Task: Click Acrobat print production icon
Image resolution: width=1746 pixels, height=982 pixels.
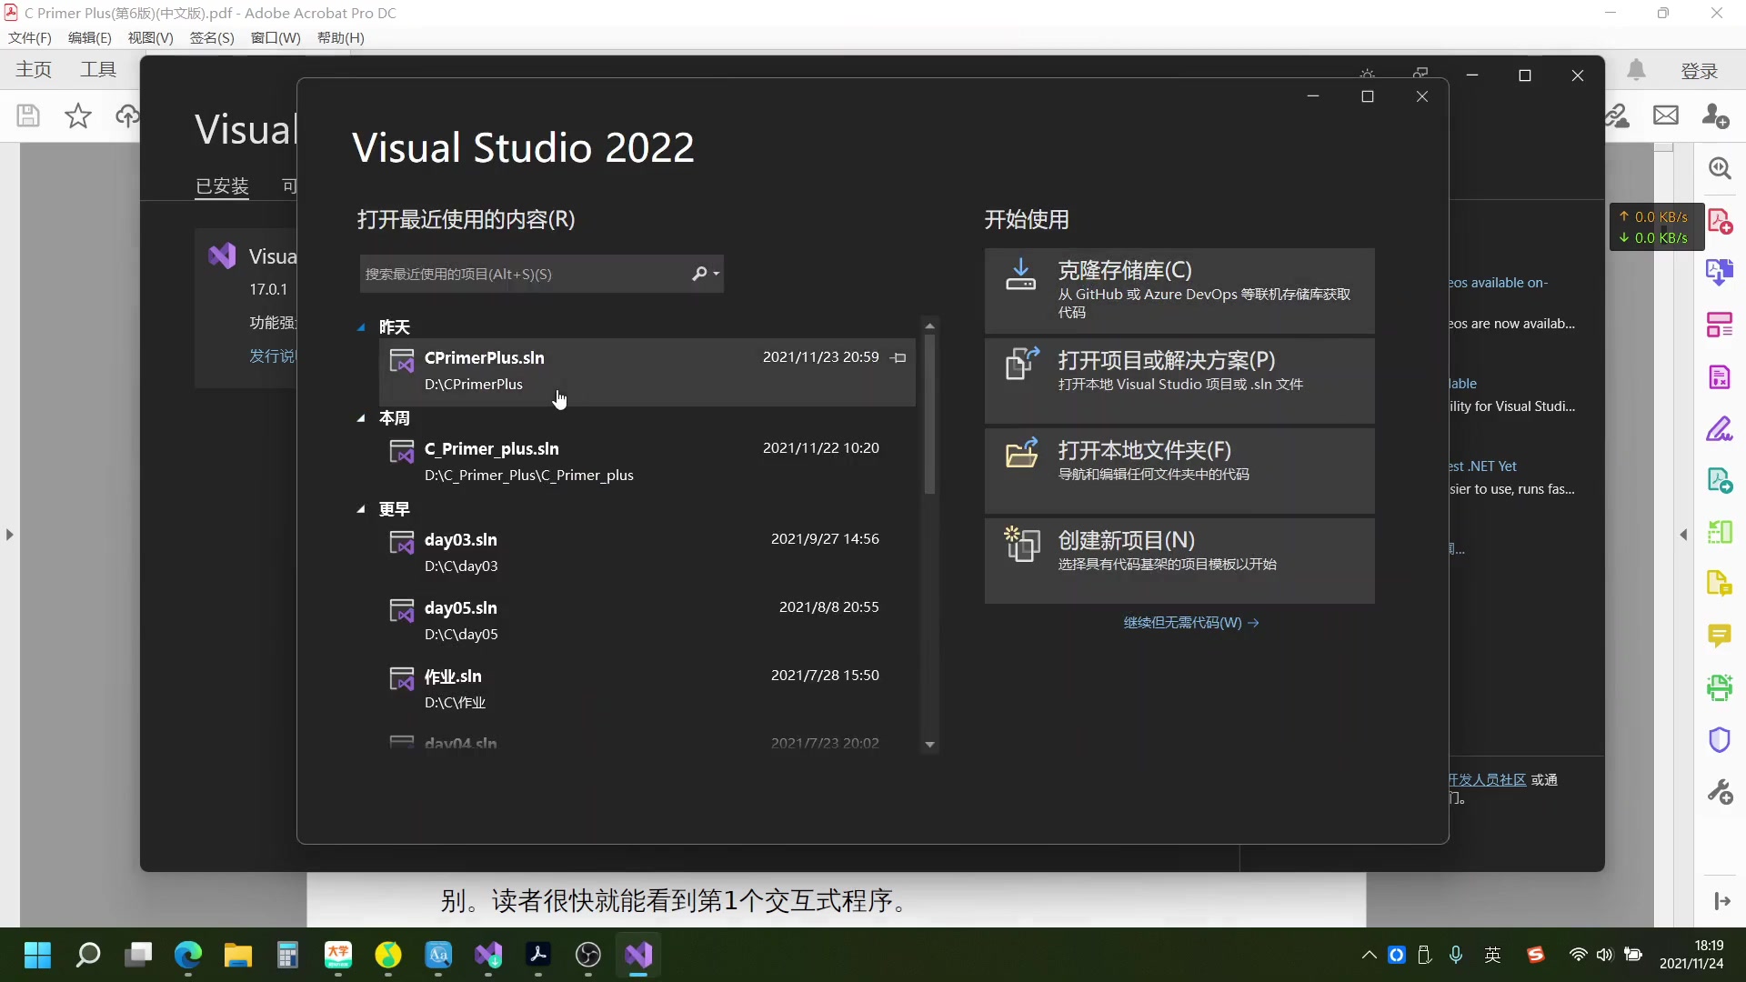Action: 1720,687
